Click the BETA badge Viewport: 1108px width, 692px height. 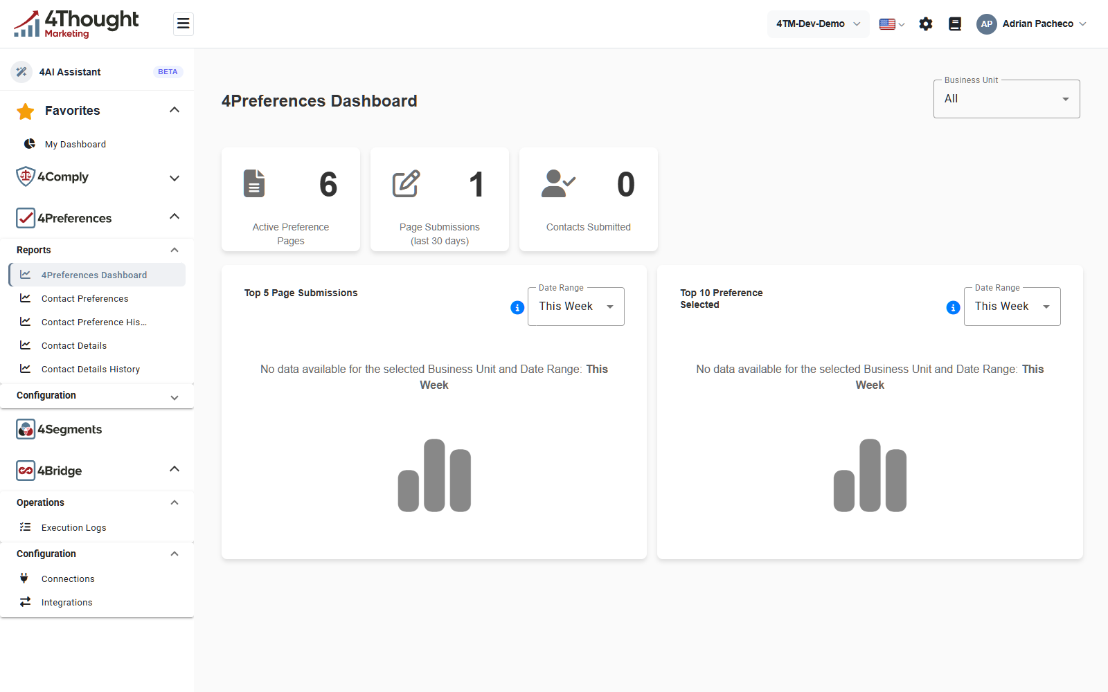[x=168, y=71]
